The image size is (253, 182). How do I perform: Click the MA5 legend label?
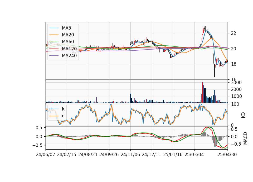pyautogui.click(x=66, y=28)
